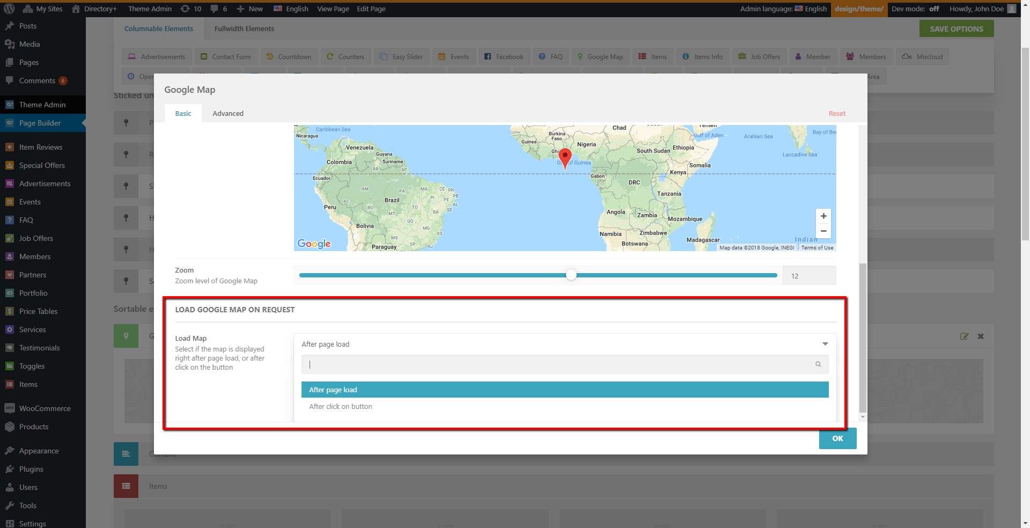1030x528 pixels.
Task: Remove element with the X icon
Action: click(981, 336)
